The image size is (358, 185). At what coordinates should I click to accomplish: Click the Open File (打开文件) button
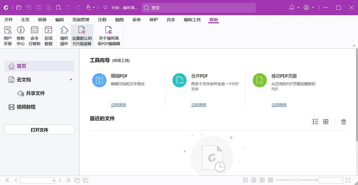click(39, 130)
